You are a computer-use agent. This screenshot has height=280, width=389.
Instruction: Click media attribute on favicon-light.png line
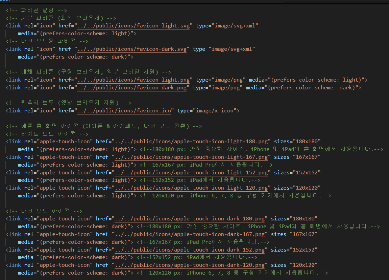click(307, 80)
